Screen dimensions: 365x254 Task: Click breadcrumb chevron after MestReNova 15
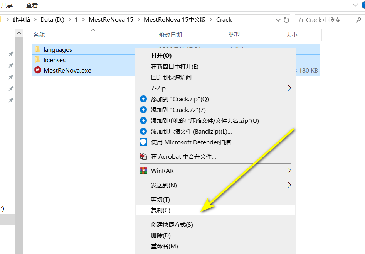tap(138, 20)
